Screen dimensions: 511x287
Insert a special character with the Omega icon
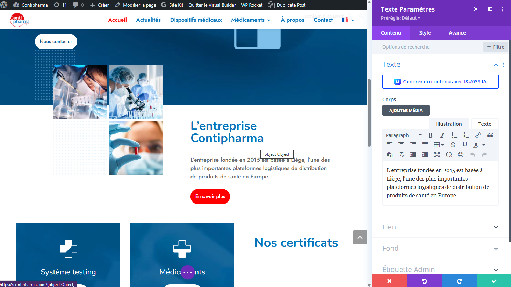click(x=449, y=155)
